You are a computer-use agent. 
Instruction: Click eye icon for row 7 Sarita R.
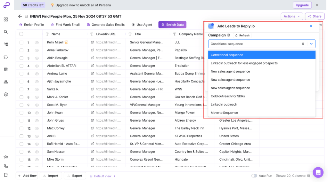[x=37, y=90]
